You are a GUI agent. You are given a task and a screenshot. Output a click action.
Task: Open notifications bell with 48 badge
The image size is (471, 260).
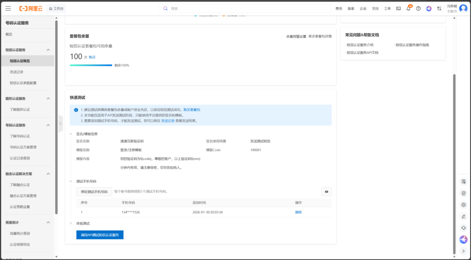click(x=408, y=8)
